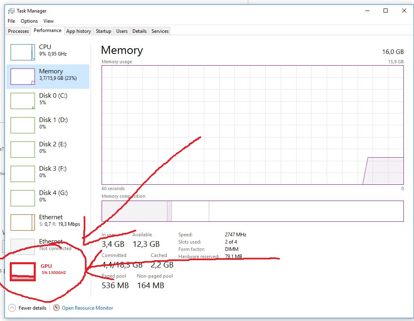The height and width of the screenshot is (321, 414).
Task: Click the Memory composition bar
Action: pos(252,211)
